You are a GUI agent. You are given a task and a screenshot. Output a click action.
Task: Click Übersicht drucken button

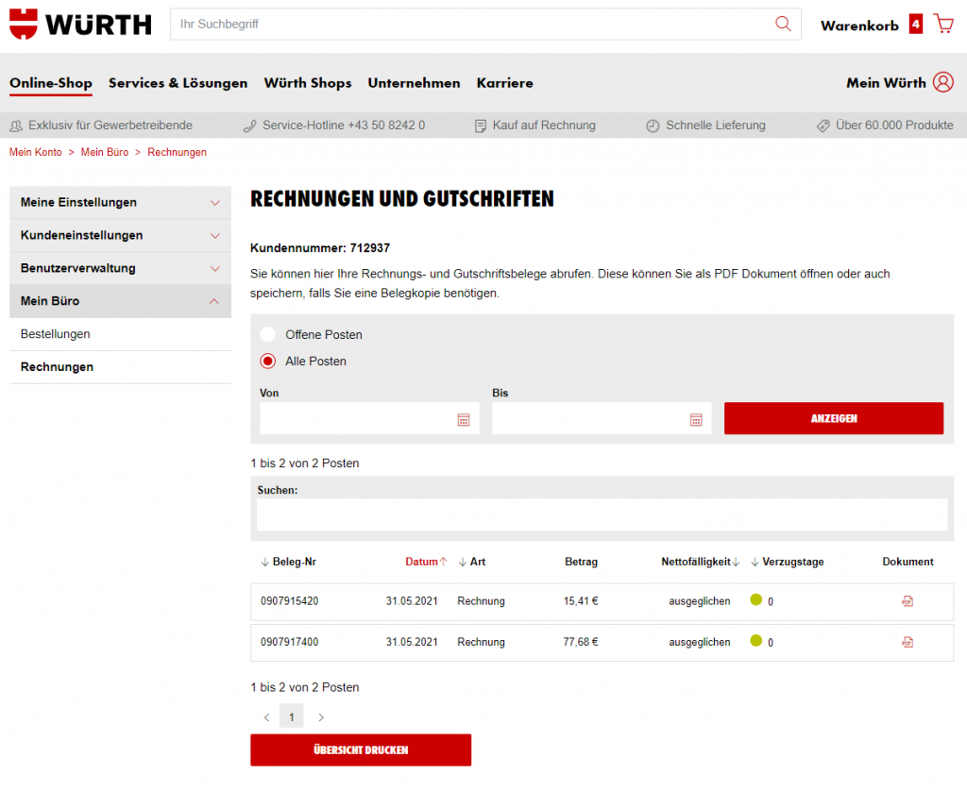(361, 749)
